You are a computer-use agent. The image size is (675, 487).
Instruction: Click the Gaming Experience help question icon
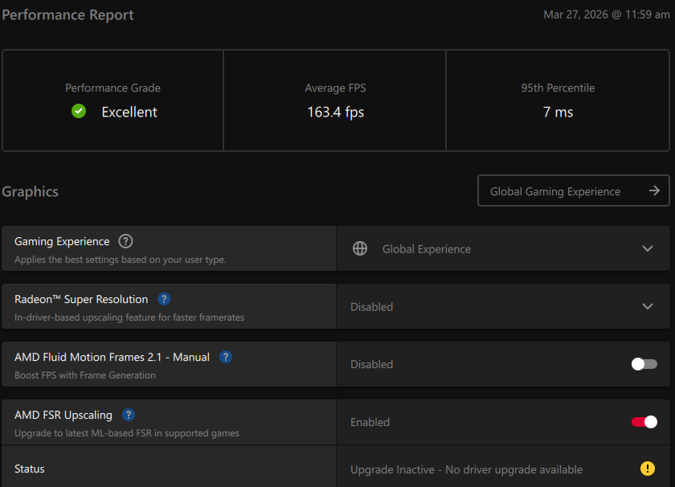(125, 241)
